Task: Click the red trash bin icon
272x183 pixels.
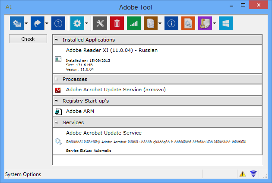Action: pyautogui.click(x=117, y=23)
